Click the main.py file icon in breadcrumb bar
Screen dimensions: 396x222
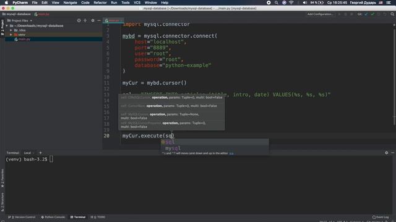[36, 14]
